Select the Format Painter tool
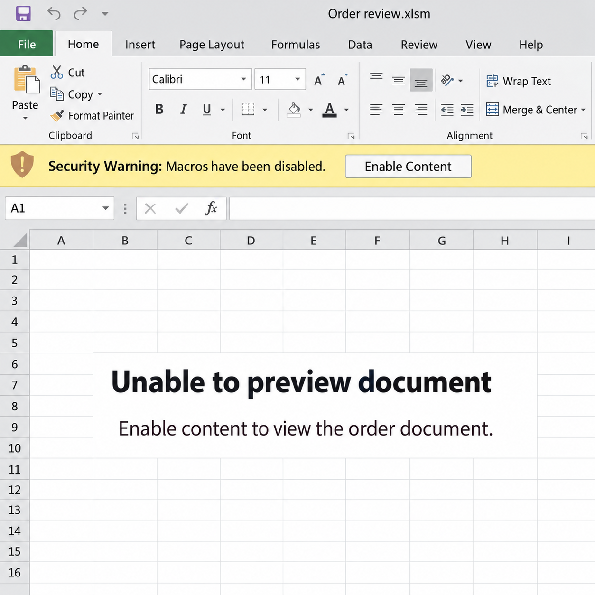Viewport: 595px width, 595px height. pyautogui.click(x=92, y=115)
